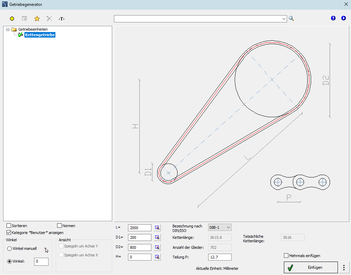
Task: Click the Einfügen button
Action: (x=311, y=267)
